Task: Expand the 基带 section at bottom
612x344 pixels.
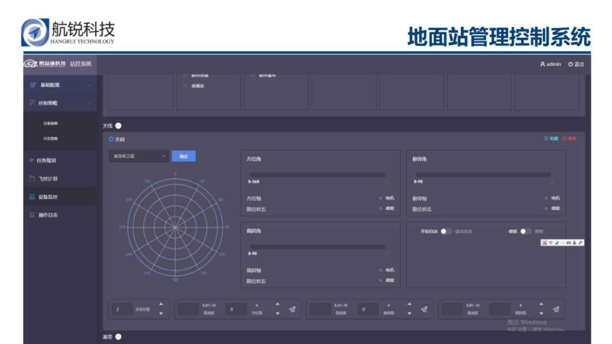Action: pyautogui.click(x=118, y=337)
